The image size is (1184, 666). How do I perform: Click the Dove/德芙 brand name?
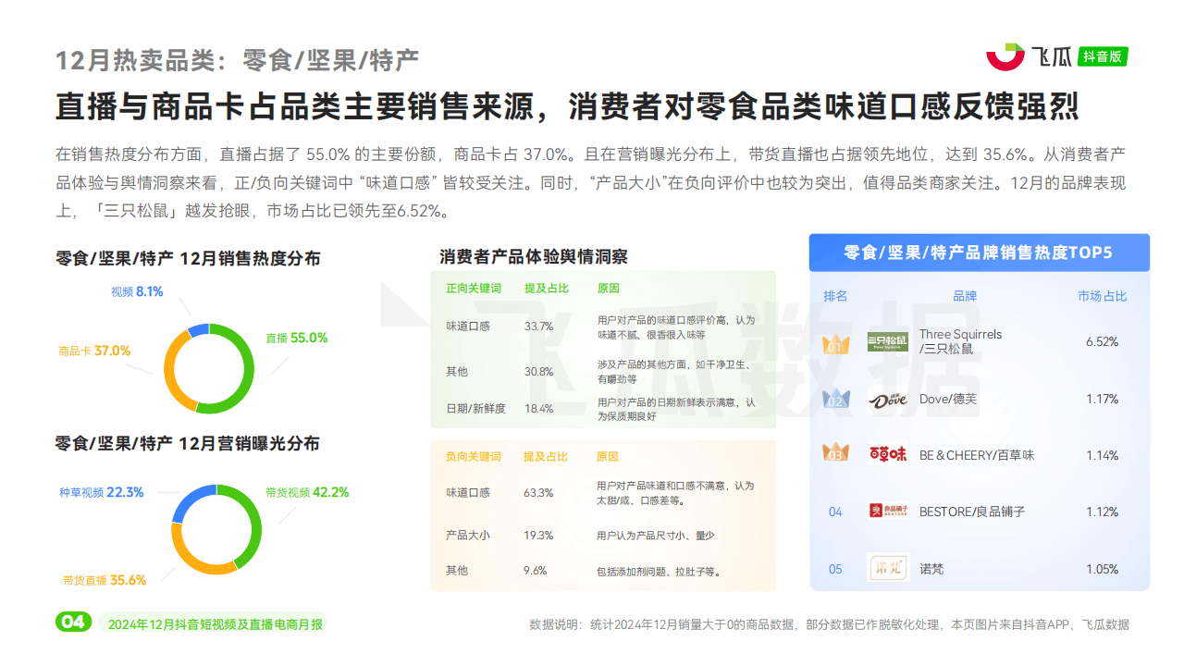(x=947, y=399)
